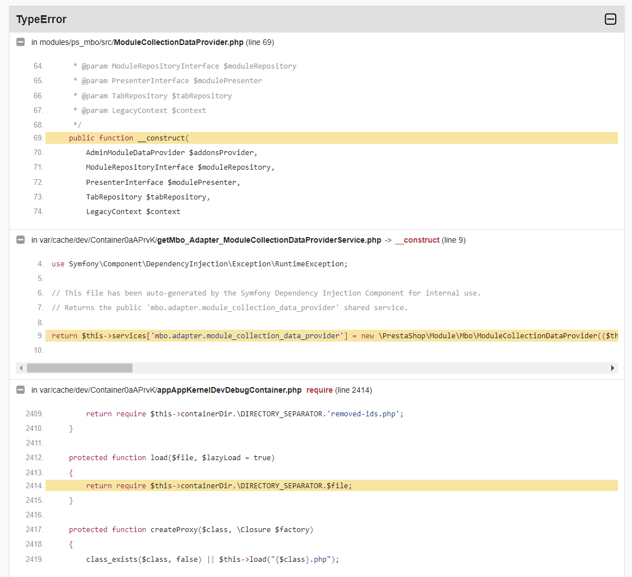Click the red require label

point(319,390)
